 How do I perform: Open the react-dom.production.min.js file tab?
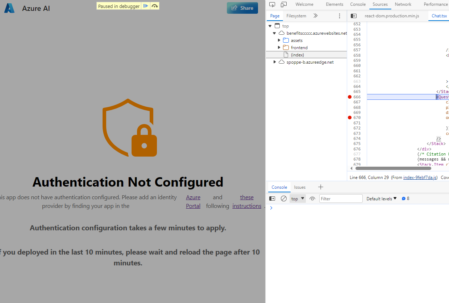point(392,16)
